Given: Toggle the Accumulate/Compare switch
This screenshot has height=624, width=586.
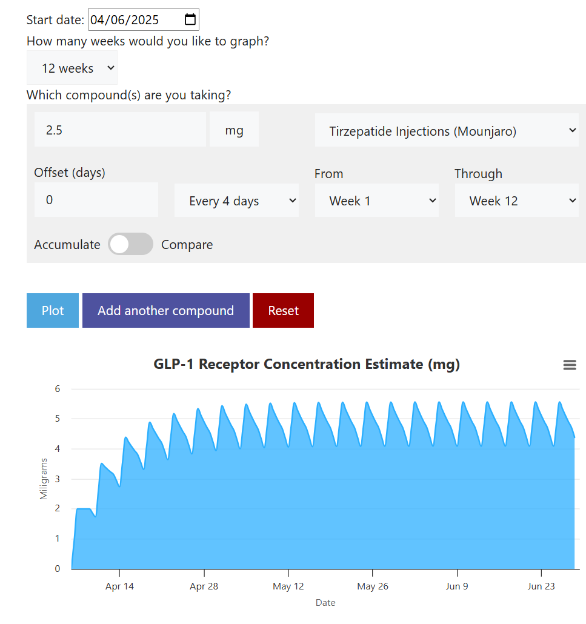Looking at the screenshot, I should click(x=130, y=244).
